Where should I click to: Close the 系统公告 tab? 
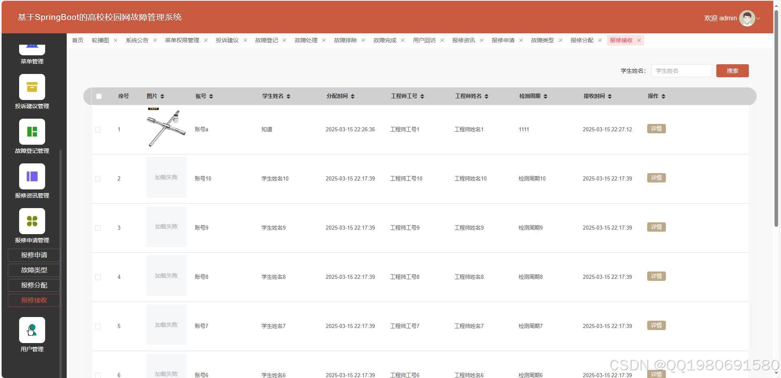pos(155,40)
